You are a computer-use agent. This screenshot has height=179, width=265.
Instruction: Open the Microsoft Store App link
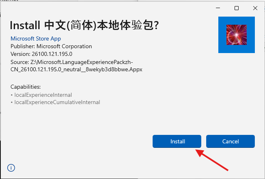(36, 38)
